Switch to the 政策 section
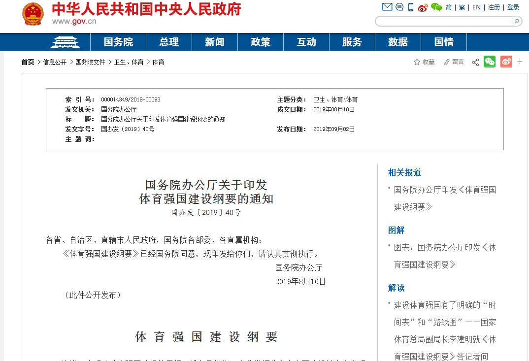This screenshot has height=361, width=529. point(260,42)
